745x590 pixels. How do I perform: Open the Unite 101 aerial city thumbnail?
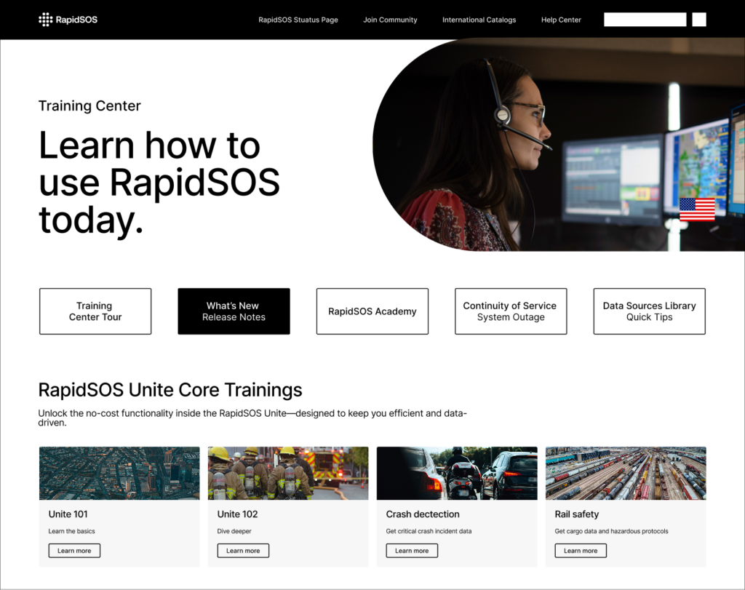119,473
